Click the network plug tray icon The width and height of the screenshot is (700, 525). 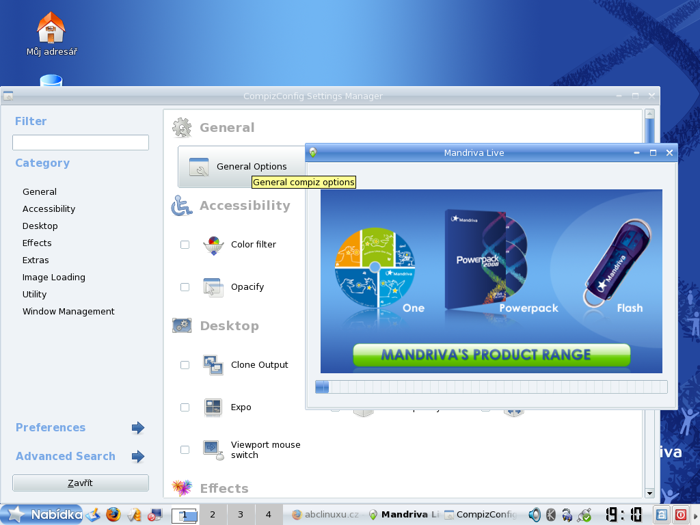coord(584,515)
